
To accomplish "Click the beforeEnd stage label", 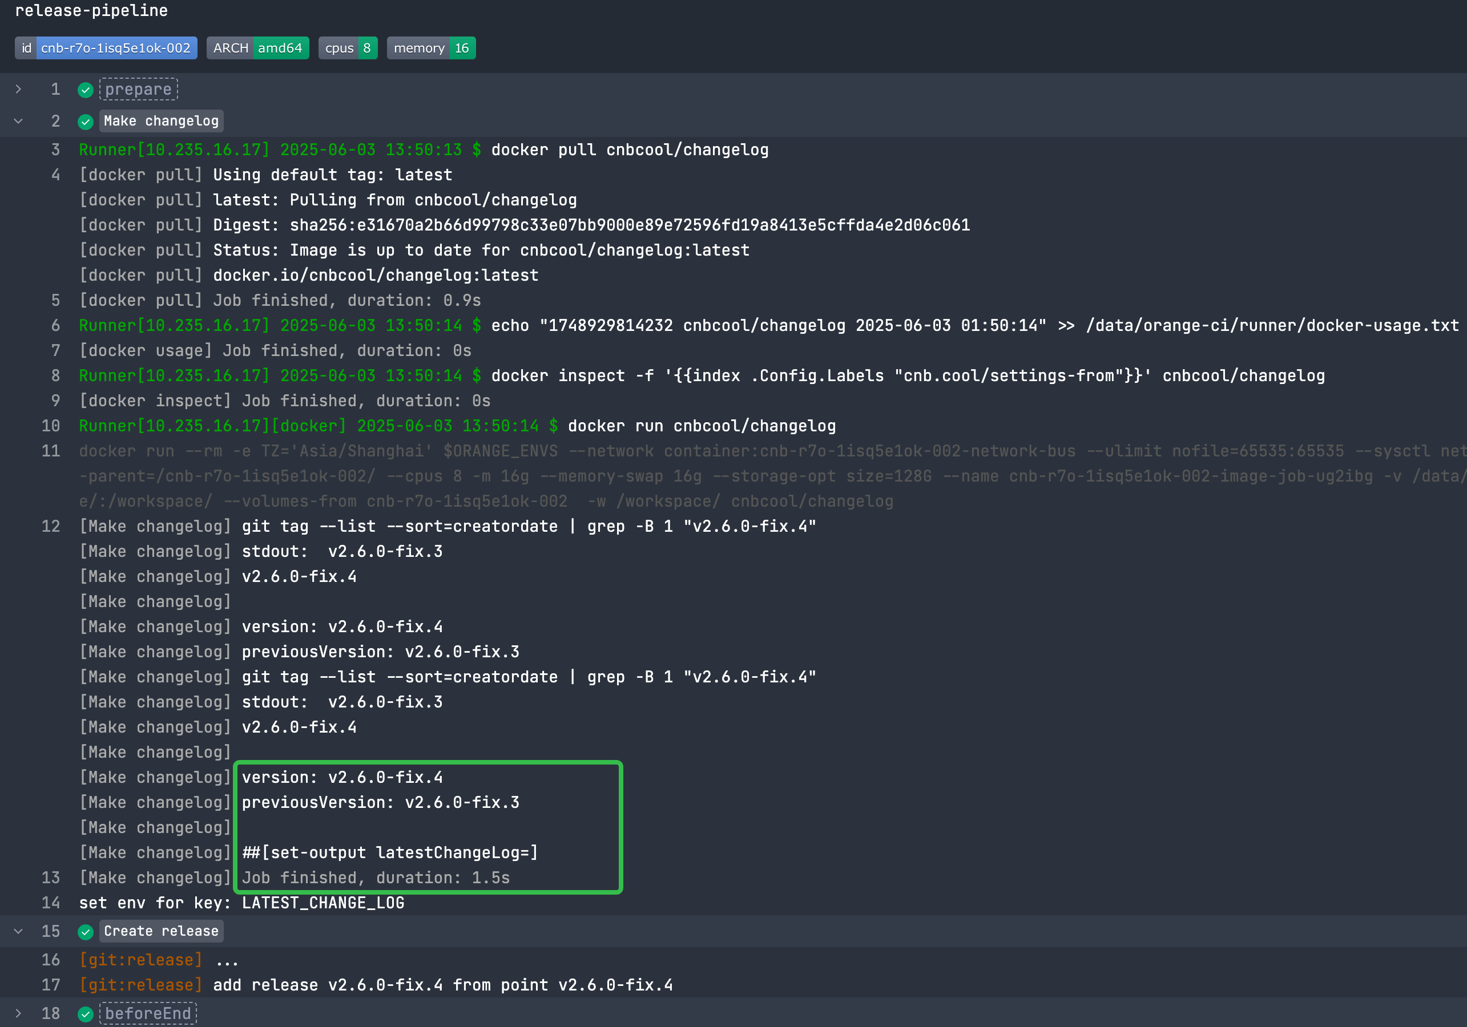I will point(148,1013).
